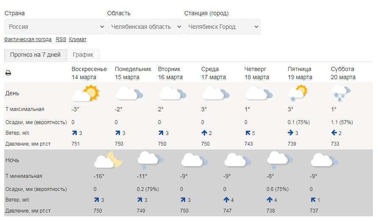
Task: Open the Страна dropdown showing Россия
Action: pos(56,27)
